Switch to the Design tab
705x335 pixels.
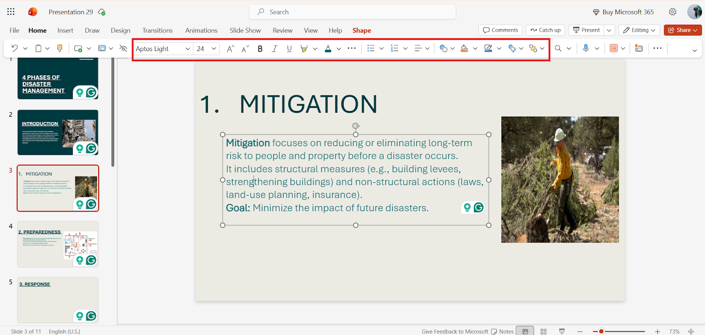[121, 30]
